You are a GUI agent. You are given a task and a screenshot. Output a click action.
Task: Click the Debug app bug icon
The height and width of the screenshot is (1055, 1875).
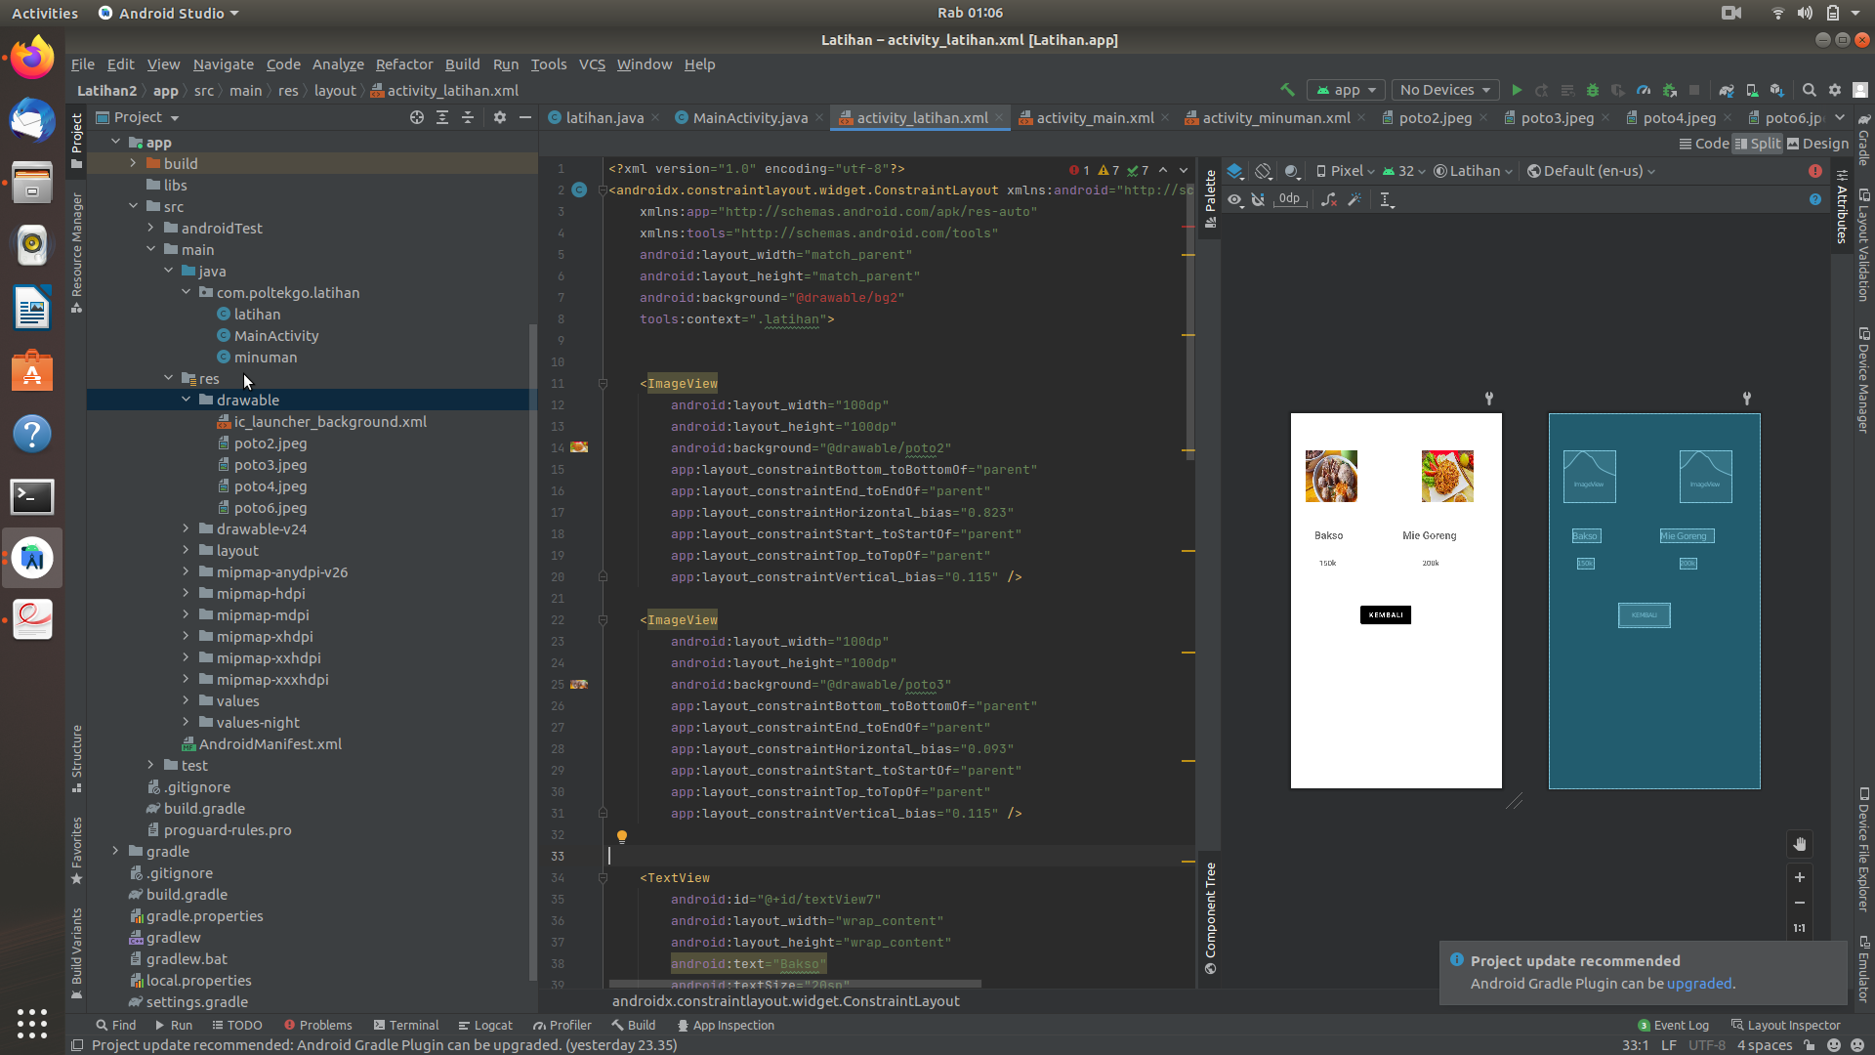[1593, 90]
